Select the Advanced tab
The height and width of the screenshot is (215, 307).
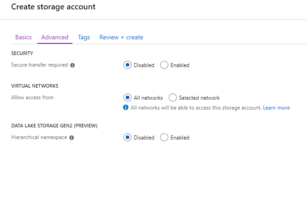[x=55, y=38]
